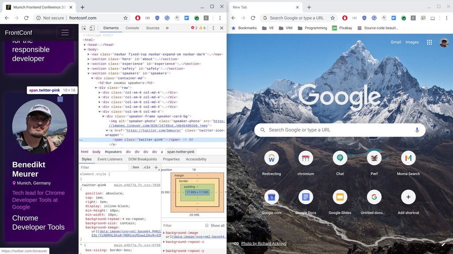Expand the head element in the DOM tree
This screenshot has width=453, height=254.
tap(84, 45)
